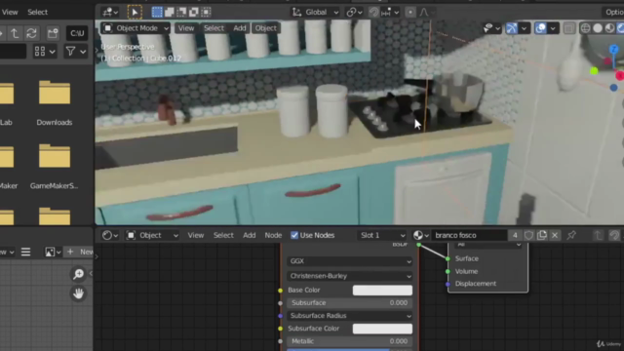This screenshot has width=624, height=351.
Task: Open the viewport Add menu
Action: 240,28
